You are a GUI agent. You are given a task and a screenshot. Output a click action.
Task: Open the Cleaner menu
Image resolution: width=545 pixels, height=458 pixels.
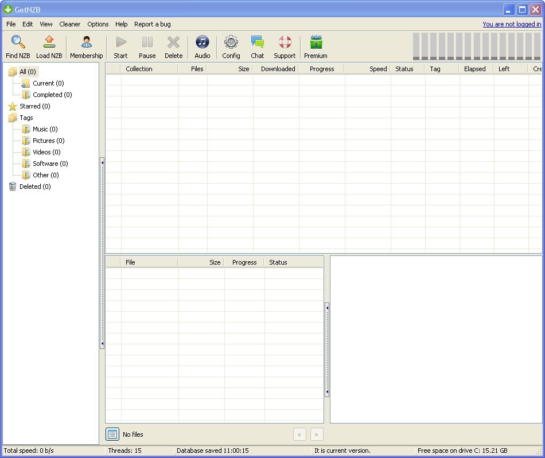pos(69,24)
